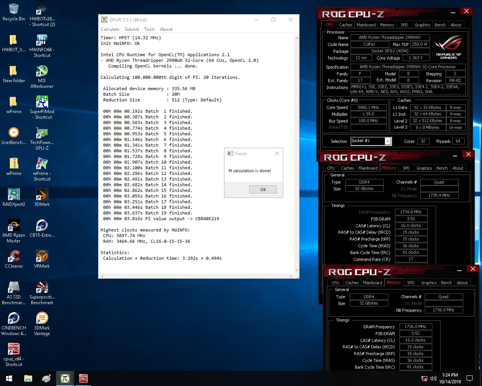Image resolution: width=482 pixels, height=386 pixels.
Task: Launch HWiNFO64 shortcut on desktop
Action: (42, 46)
